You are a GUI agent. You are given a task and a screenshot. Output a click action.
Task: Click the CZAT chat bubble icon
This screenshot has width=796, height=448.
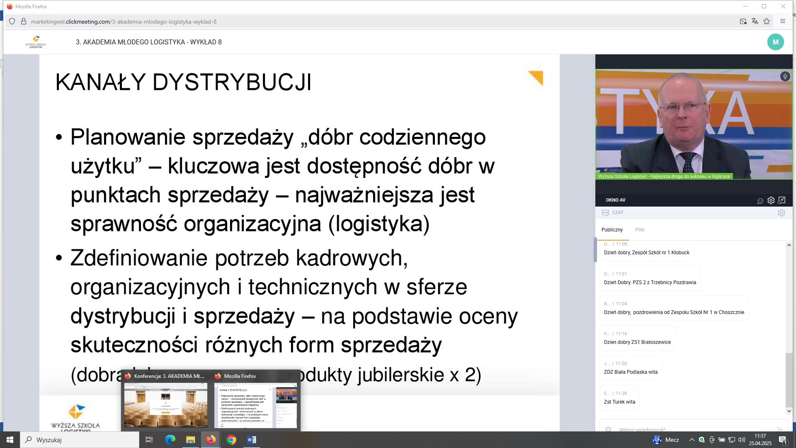click(x=605, y=213)
